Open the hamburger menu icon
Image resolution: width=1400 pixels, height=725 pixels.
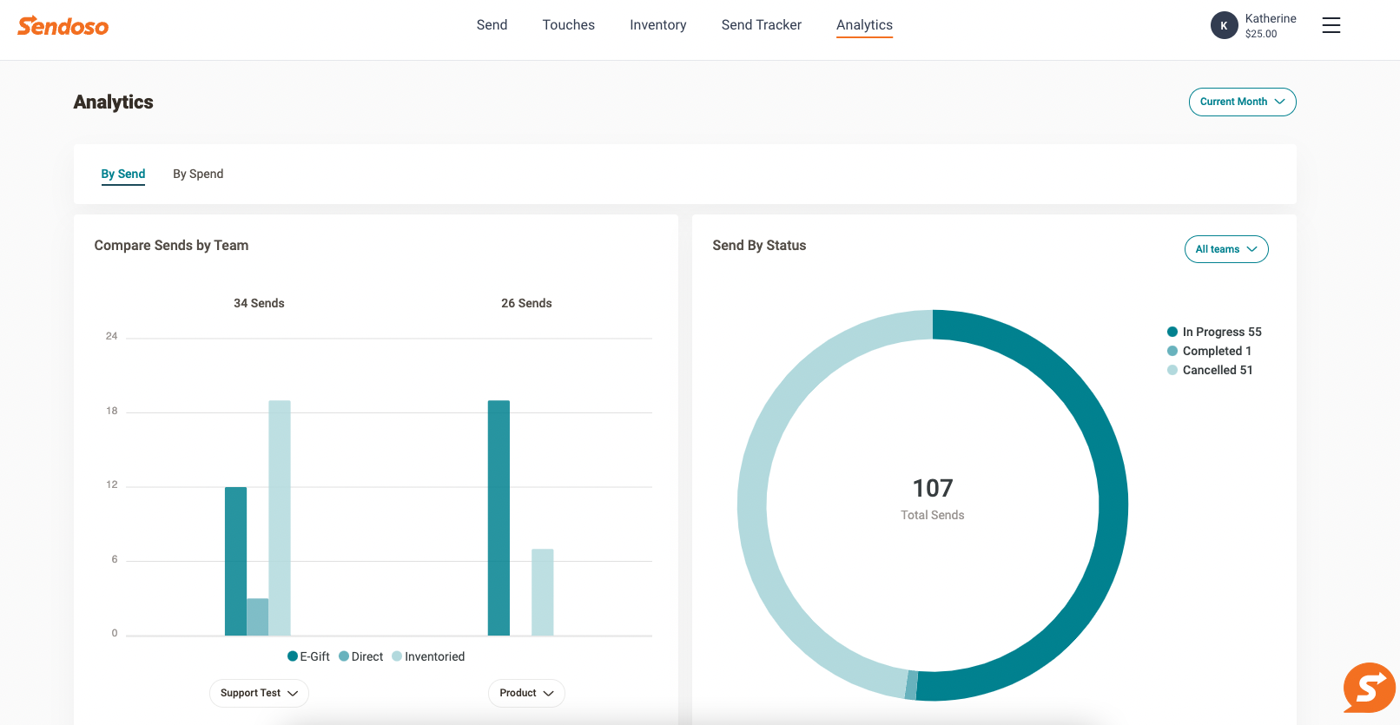[1331, 25]
